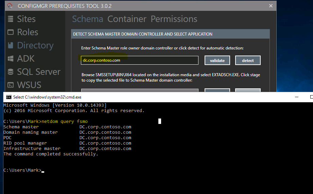Viewport: 313px width, 194px height.
Task: Minimize the cmd.exe window
Action: tap(297, 97)
